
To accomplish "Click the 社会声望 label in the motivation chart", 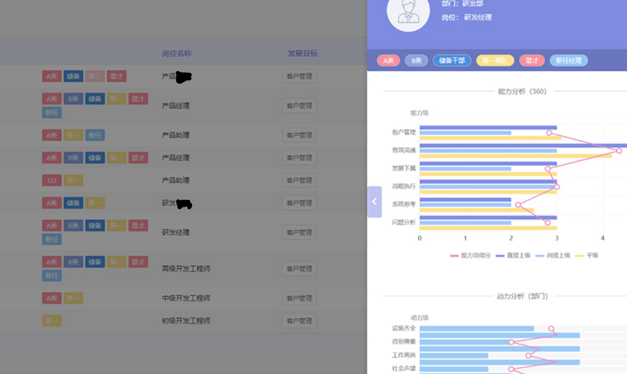I will point(404,368).
